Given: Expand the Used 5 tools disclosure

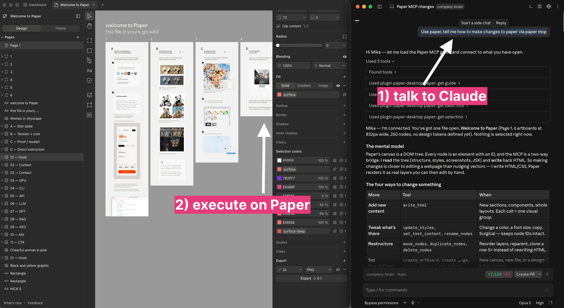Looking at the screenshot, I should coord(380,61).
